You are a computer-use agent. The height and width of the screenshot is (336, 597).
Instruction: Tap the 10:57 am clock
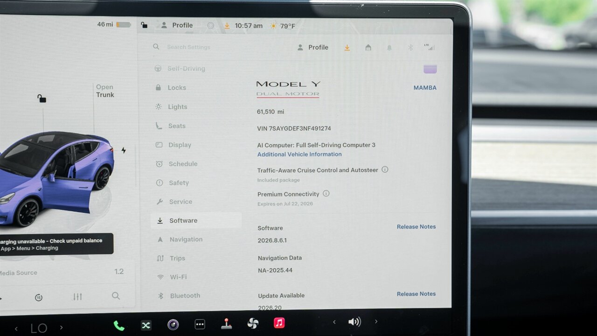249,26
